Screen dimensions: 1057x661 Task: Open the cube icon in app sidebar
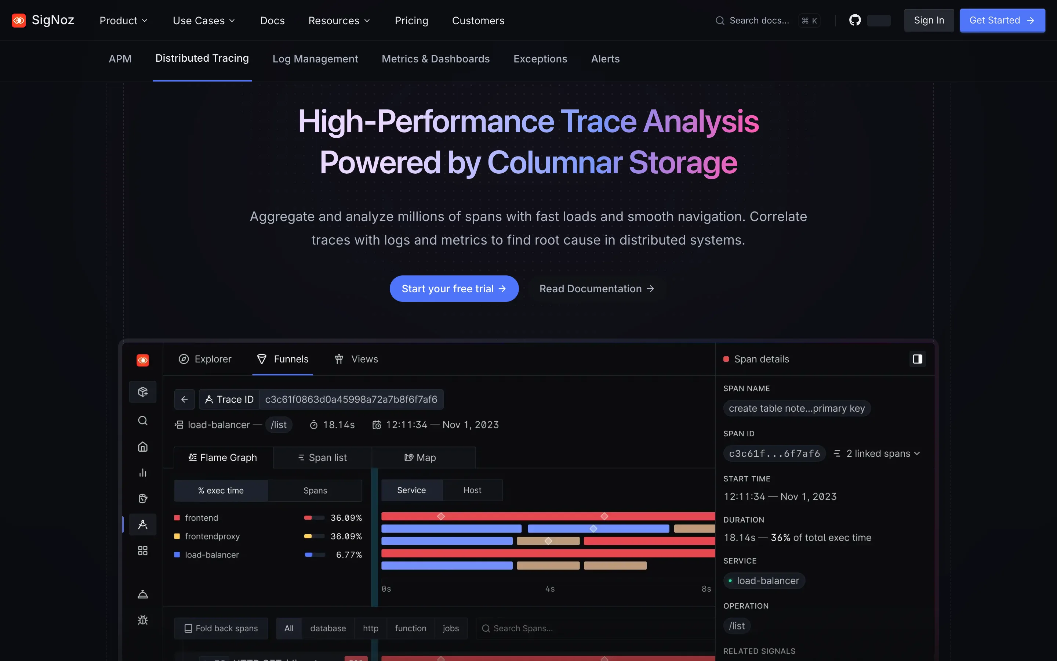click(x=143, y=392)
